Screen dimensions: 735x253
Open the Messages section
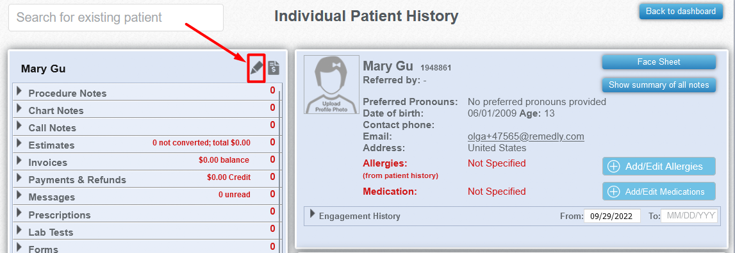(x=147, y=196)
